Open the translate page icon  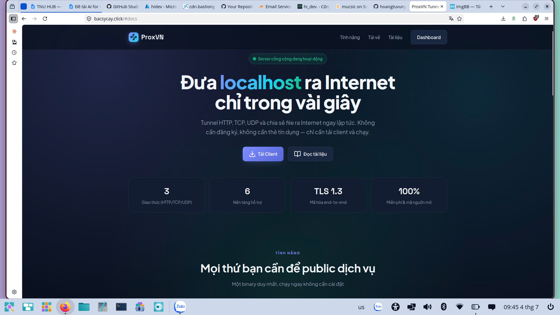coord(451,19)
